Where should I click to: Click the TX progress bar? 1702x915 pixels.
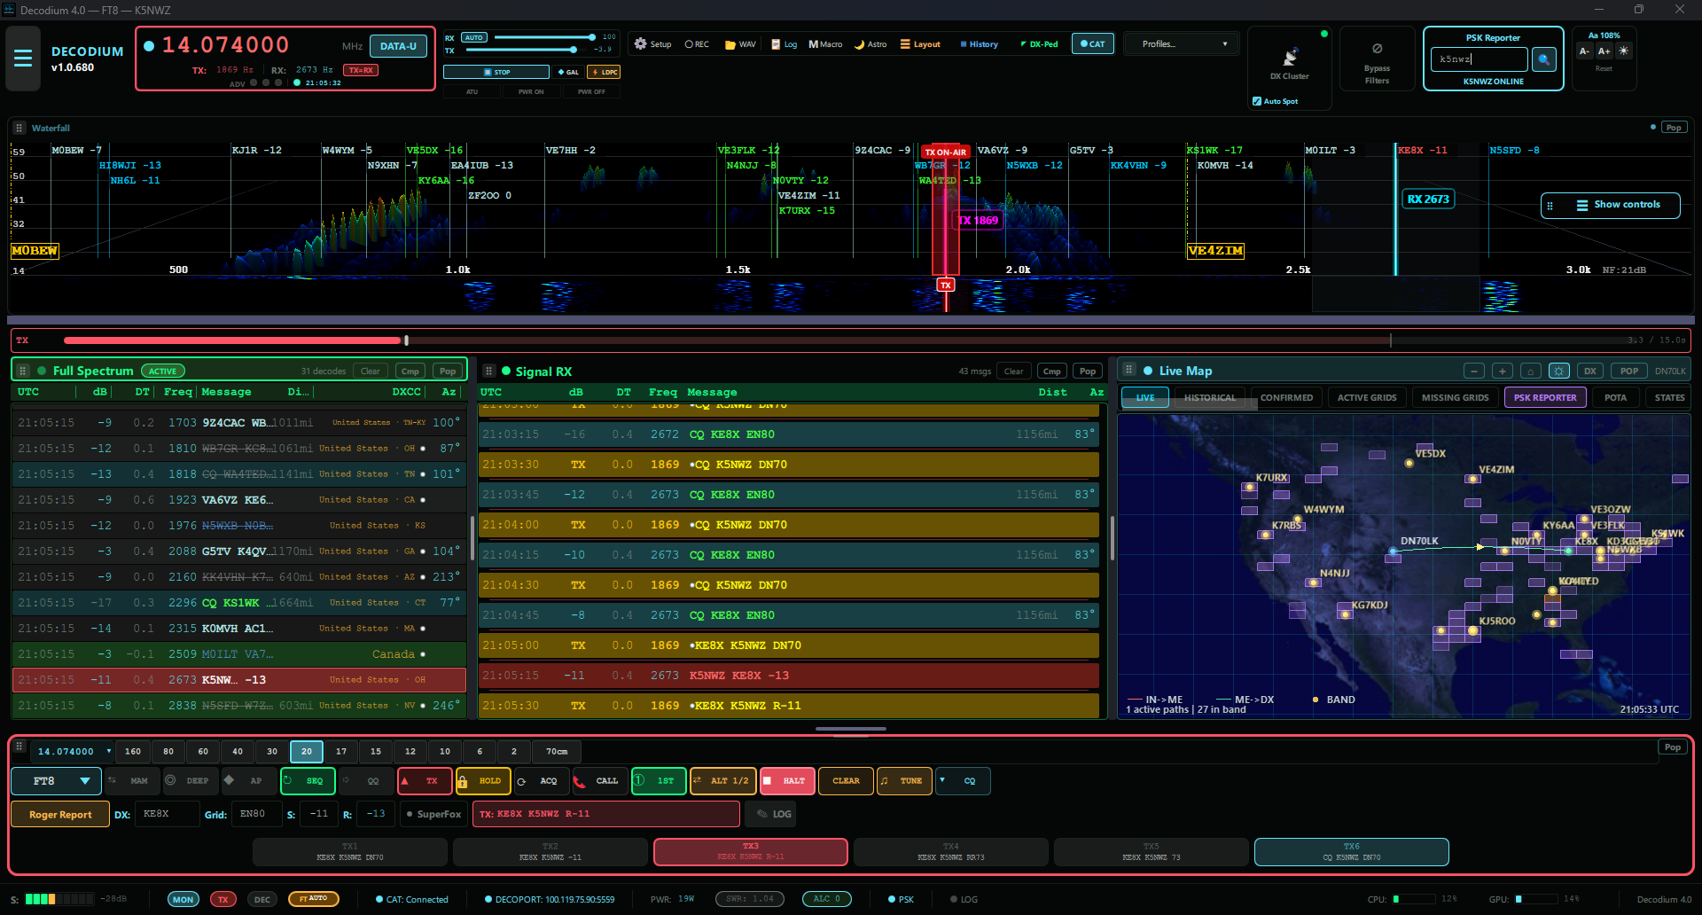(x=849, y=340)
